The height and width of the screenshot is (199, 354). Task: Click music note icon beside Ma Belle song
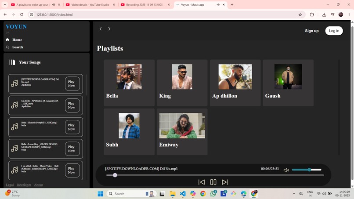14,105
